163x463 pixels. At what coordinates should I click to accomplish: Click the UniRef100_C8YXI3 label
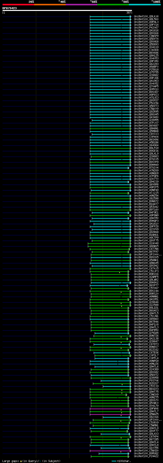146,134
